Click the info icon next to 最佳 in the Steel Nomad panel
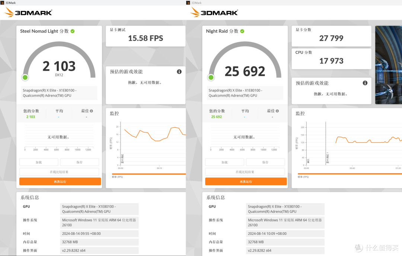 (92, 111)
